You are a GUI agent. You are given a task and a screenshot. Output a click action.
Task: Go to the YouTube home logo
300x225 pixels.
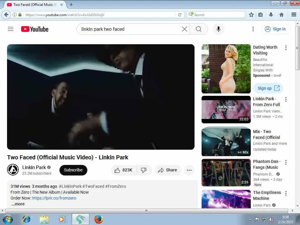(35, 29)
